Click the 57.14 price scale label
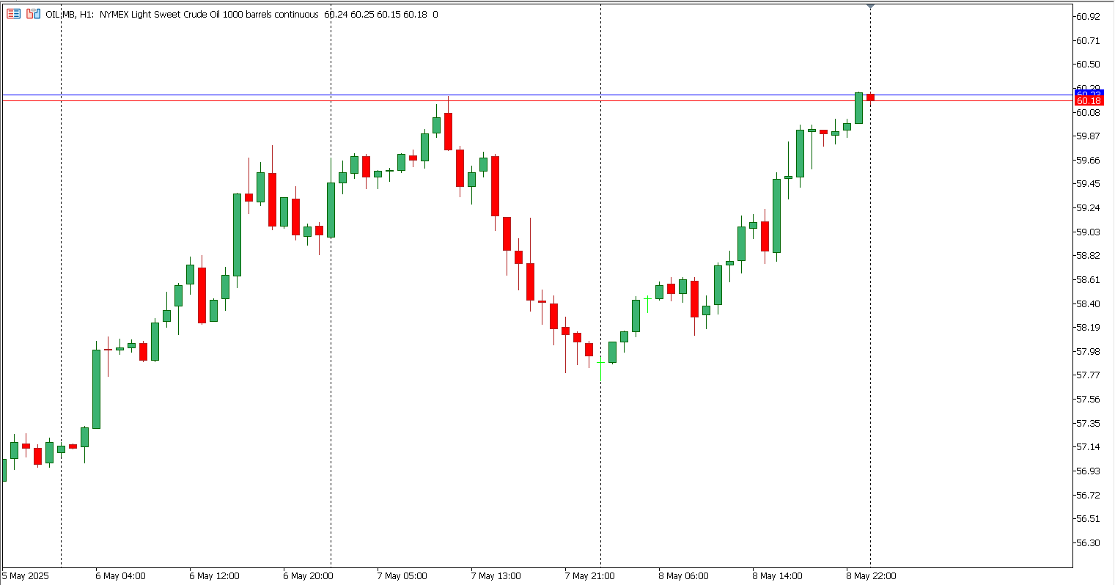 (x=1088, y=447)
